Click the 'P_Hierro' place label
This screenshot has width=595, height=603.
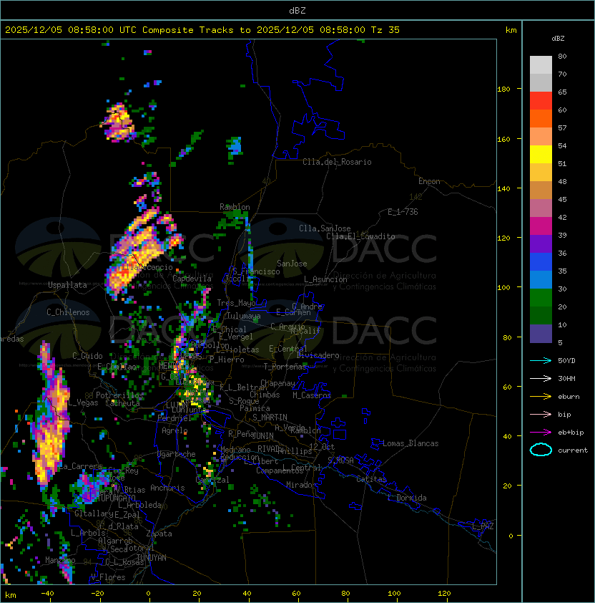click(227, 360)
